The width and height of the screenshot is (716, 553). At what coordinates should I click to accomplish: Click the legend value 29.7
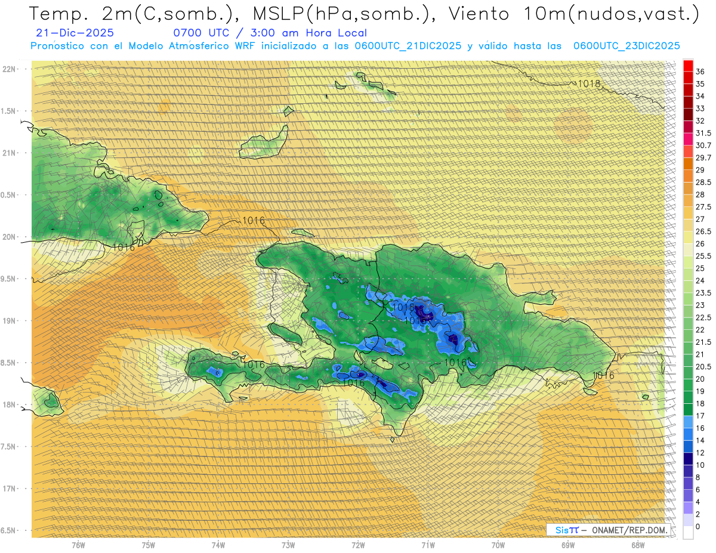click(x=703, y=158)
